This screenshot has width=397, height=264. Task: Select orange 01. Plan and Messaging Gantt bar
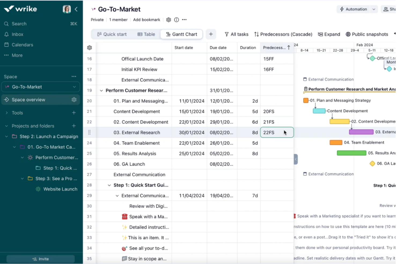[306, 100]
